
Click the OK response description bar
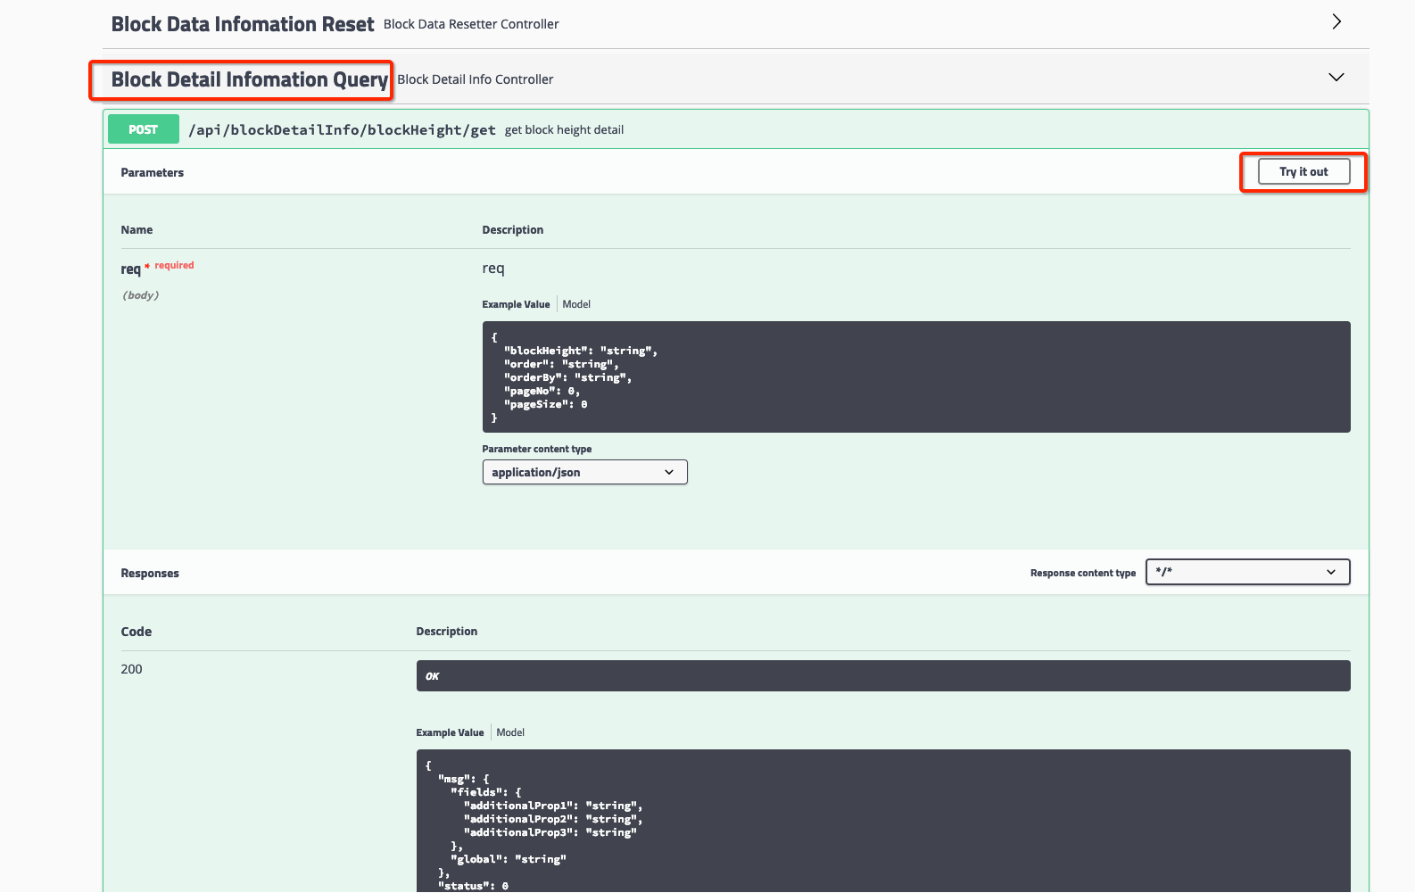click(882, 676)
